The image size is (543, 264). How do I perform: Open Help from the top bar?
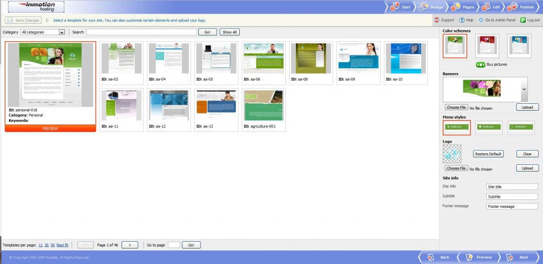pyautogui.click(x=462, y=20)
